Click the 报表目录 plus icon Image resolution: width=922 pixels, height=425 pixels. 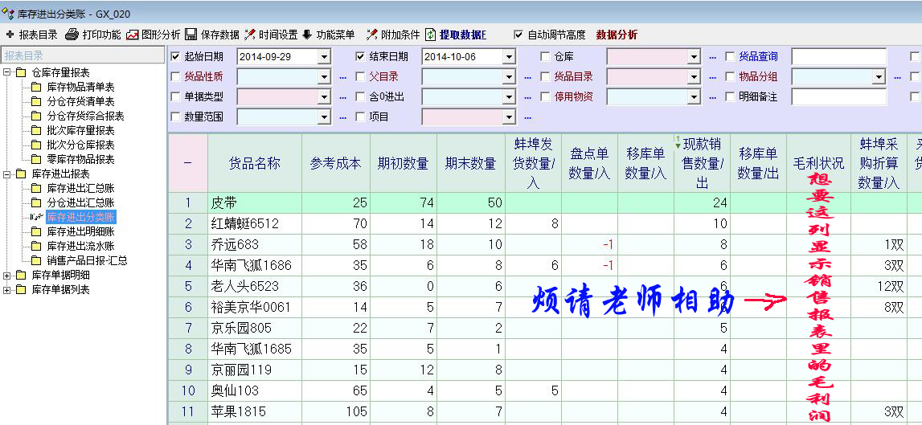click(x=10, y=35)
